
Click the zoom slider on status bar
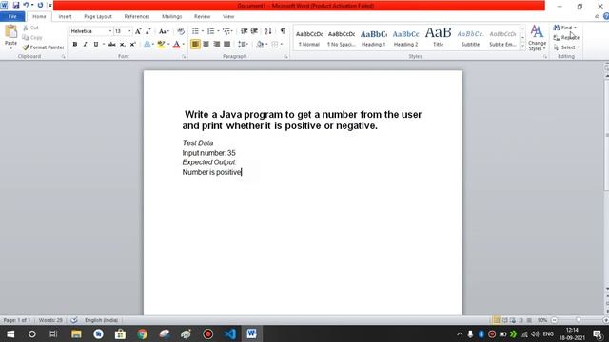(x=579, y=320)
